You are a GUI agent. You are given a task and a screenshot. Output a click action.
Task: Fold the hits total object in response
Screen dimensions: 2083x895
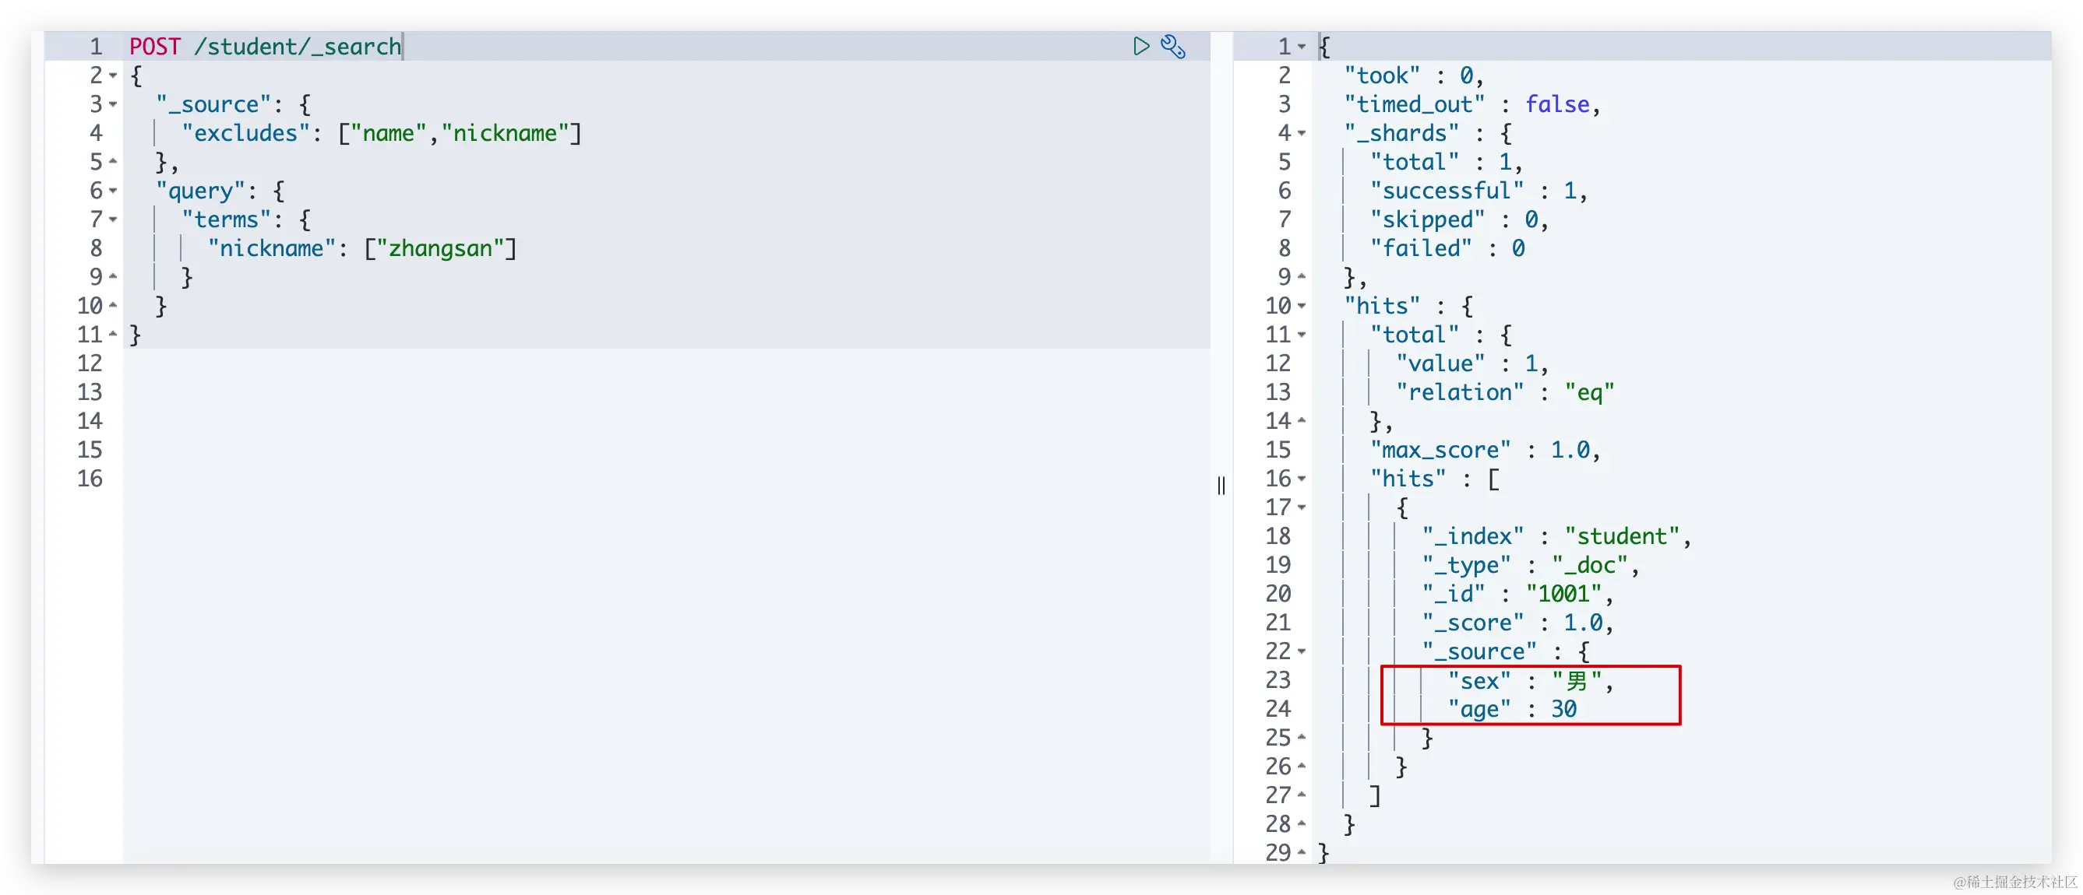point(1302,335)
